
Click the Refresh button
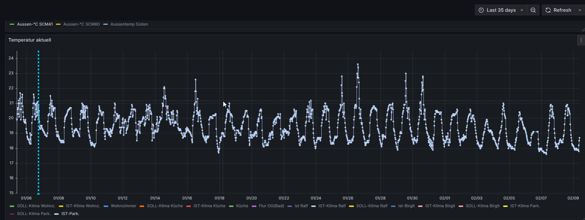pyautogui.click(x=558, y=10)
